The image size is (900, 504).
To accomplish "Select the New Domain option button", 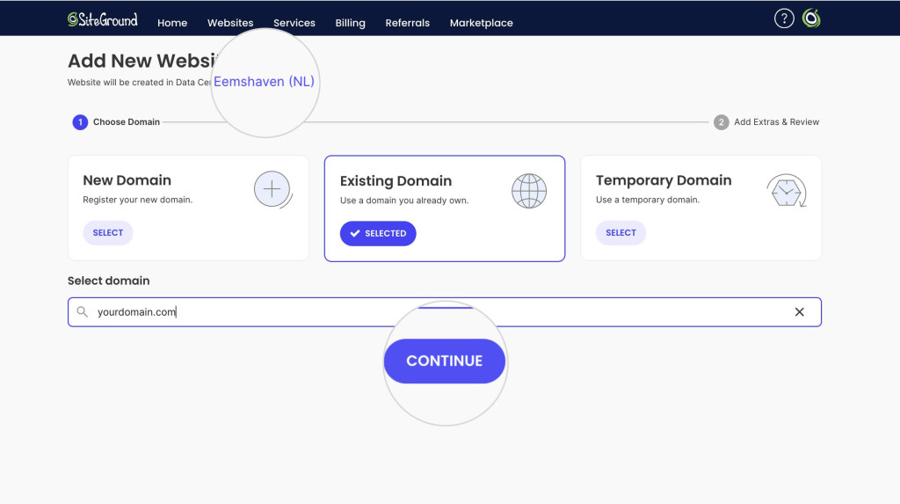I will click(x=108, y=233).
